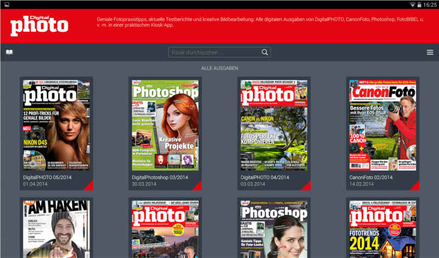Click the CanonFoto 02/2014 title text
This screenshot has width=439, height=258.
coord(371,178)
